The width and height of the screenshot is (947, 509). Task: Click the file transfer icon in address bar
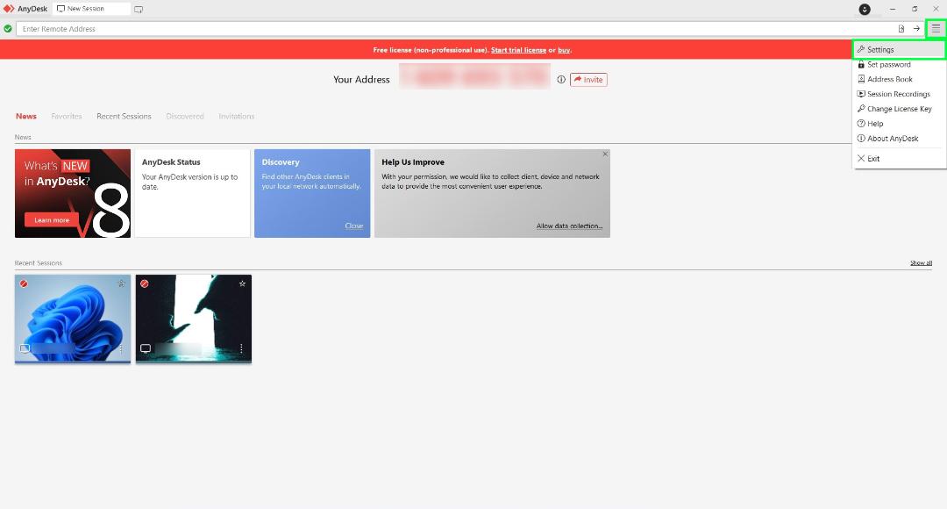[x=901, y=28]
